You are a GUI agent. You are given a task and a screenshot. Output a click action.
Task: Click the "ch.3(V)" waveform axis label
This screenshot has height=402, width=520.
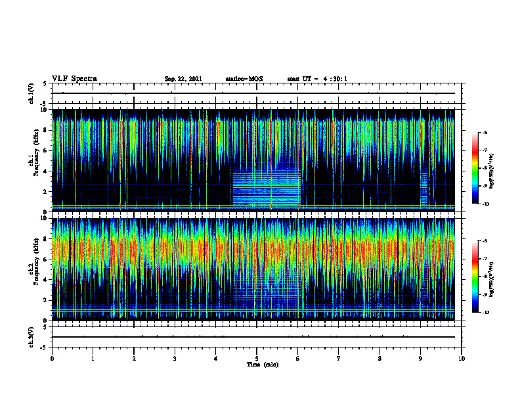coord(31,337)
